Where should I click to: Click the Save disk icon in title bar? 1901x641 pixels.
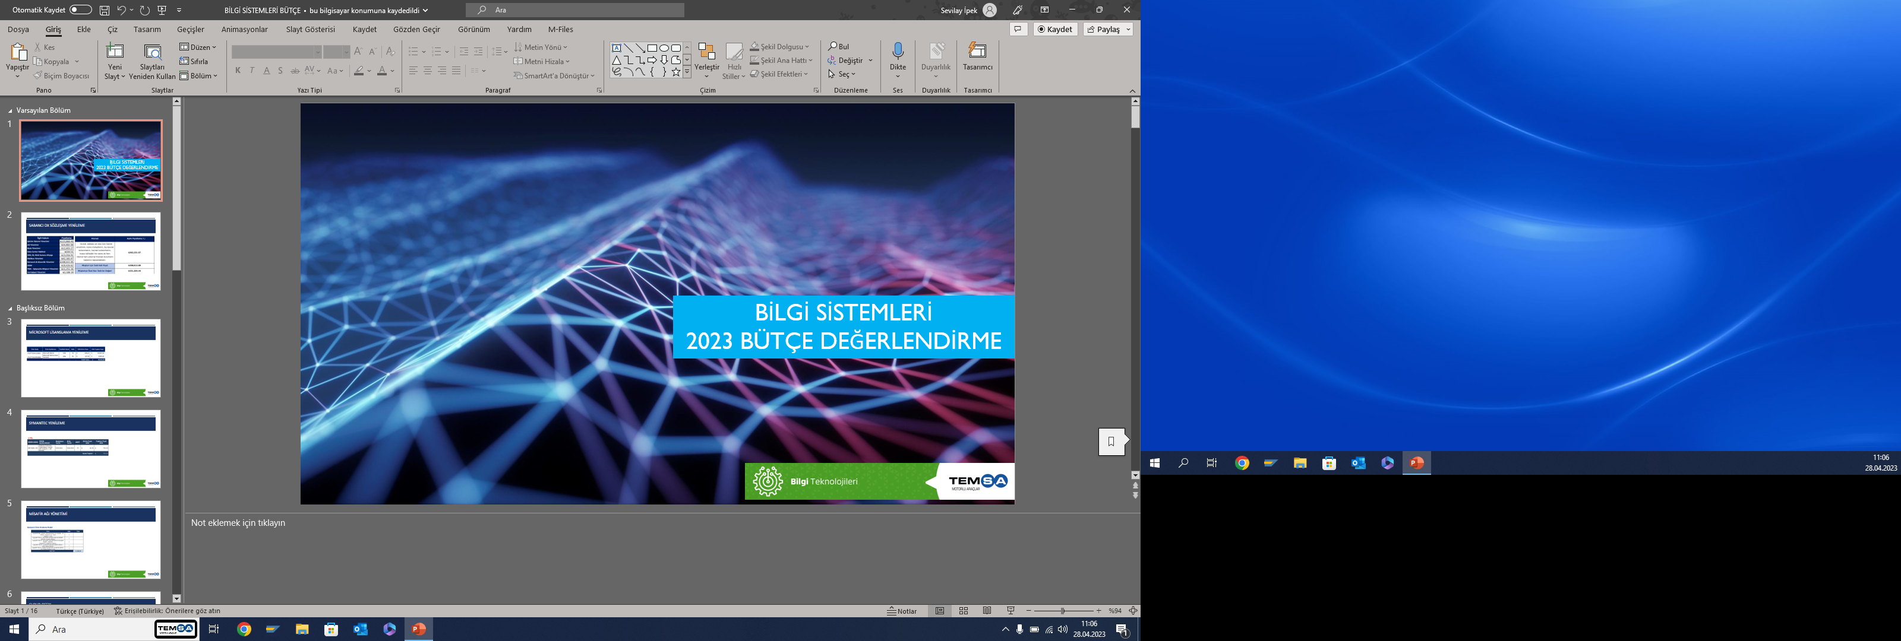click(105, 10)
